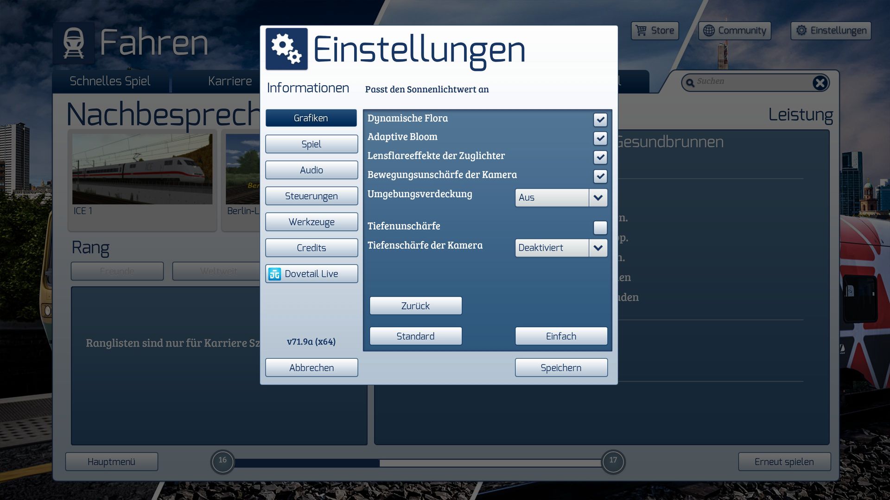
Task: Click the Einstellungen gear icon at top right
Action: click(801, 31)
